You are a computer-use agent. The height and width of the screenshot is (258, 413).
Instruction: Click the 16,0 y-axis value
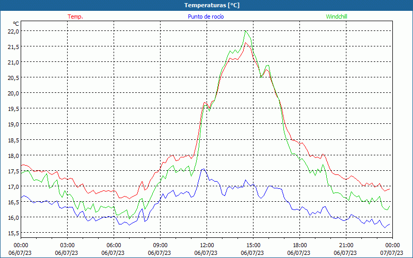(13, 217)
